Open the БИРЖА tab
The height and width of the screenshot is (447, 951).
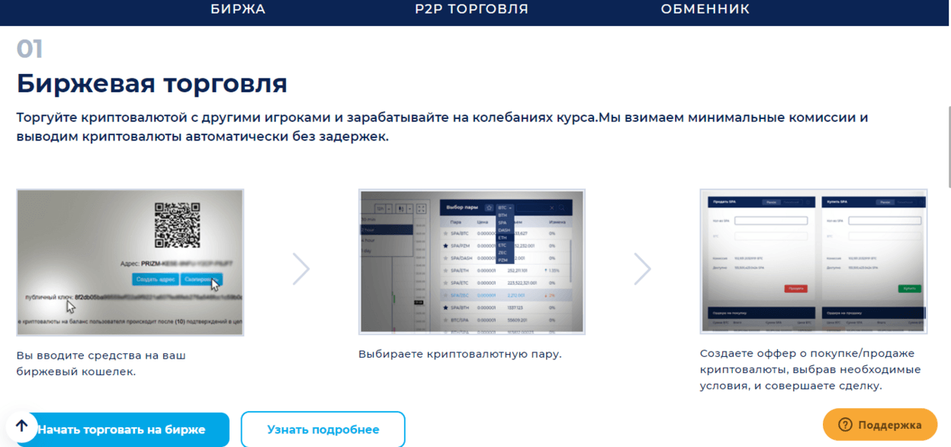(238, 9)
